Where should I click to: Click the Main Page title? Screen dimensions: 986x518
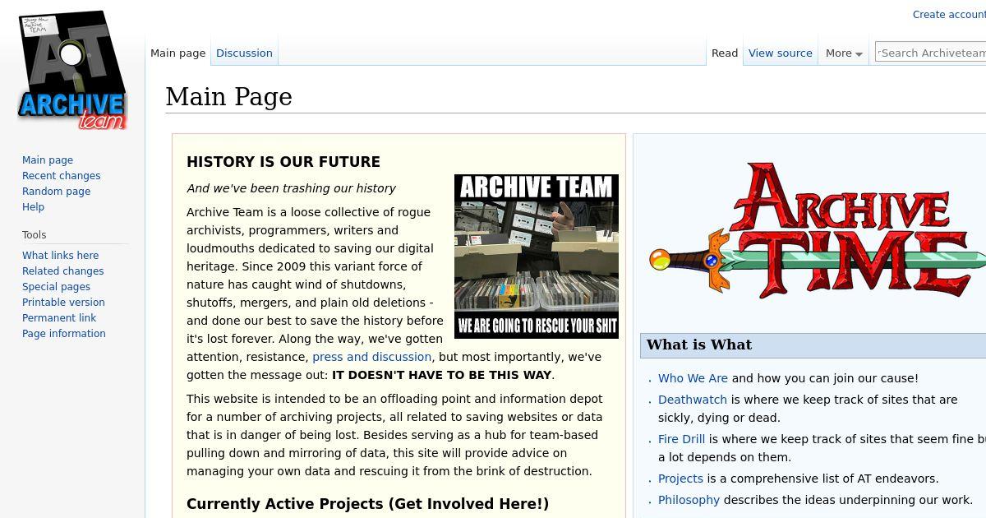[228, 97]
